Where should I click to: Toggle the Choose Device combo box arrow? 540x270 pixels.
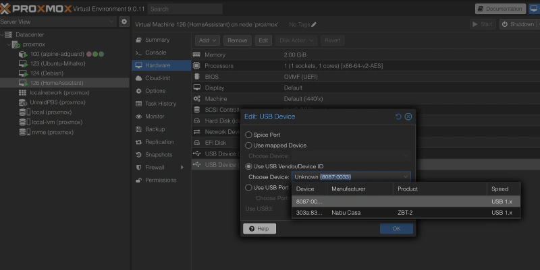406,177
